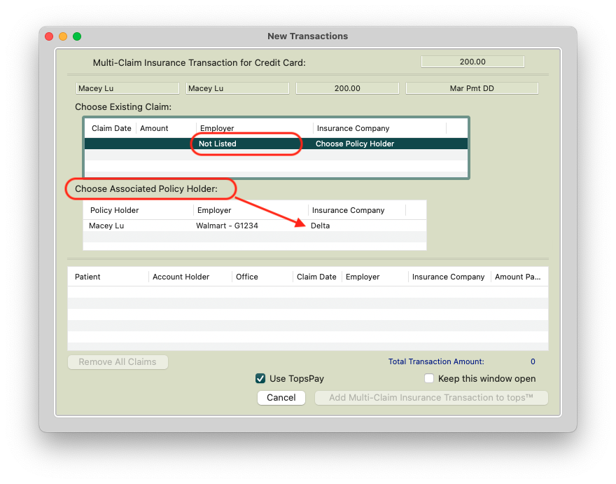This screenshot has width=616, height=484.
Task: Click the 200.00 field beside Macey Lu
Action: [347, 88]
